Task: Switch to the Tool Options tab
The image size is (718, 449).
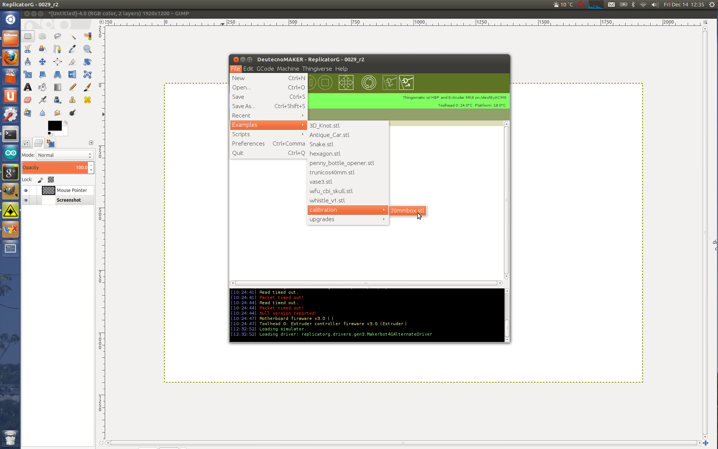Action: (26, 143)
